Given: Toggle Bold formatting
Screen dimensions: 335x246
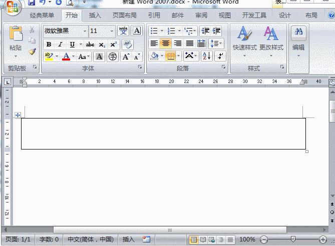Looking at the screenshot, I should pos(49,44).
